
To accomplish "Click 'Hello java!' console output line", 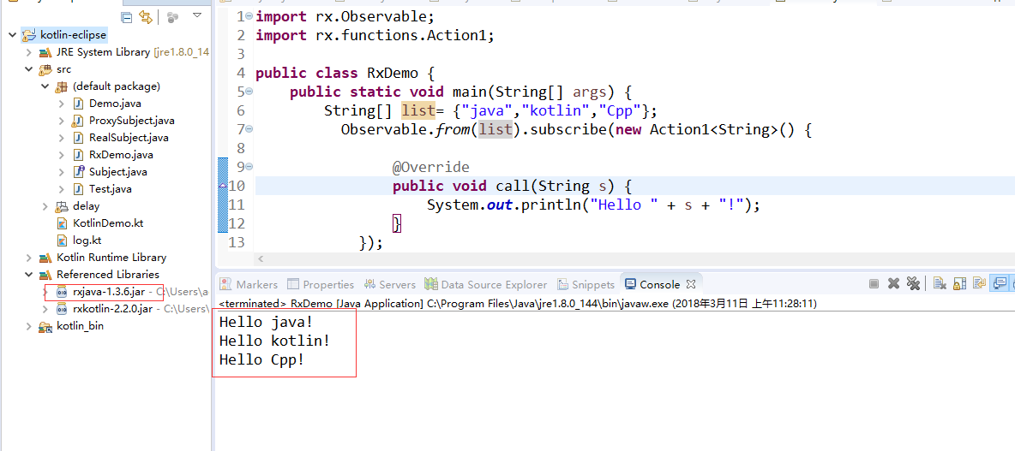I will pyautogui.click(x=266, y=321).
